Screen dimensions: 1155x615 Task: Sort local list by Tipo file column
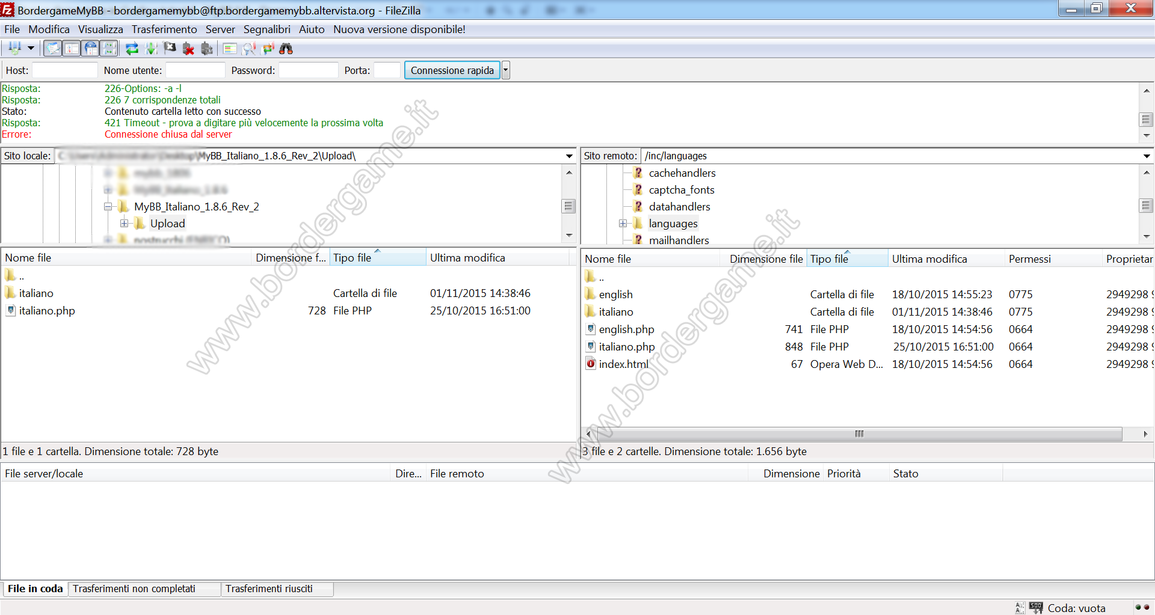coord(378,258)
